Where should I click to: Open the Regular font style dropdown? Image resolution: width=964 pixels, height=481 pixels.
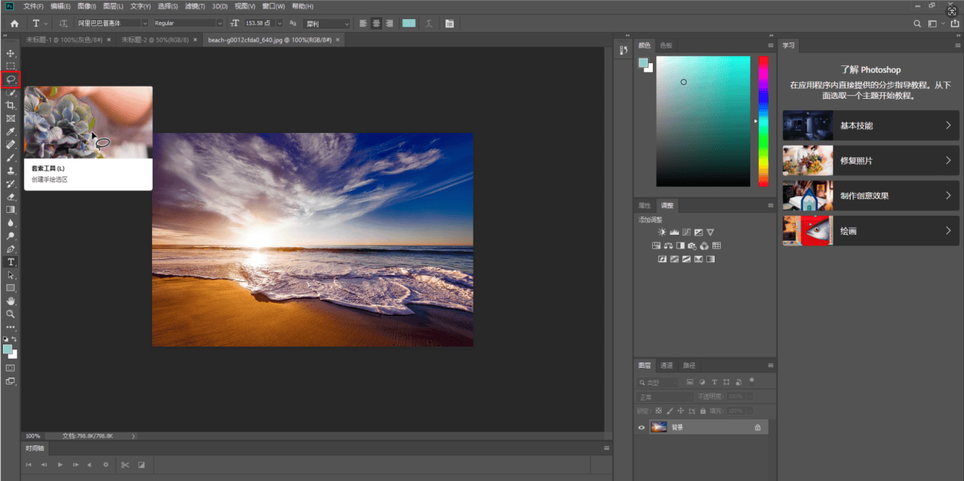pyautogui.click(x=189, y=24)
